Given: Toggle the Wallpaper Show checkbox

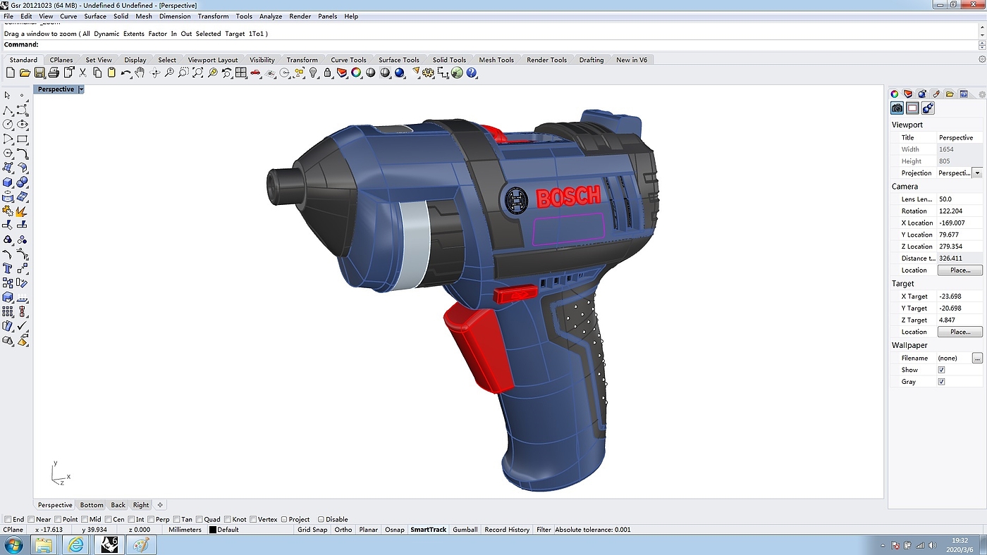Looking at the screenshot, I should click(x=941, y=370).
